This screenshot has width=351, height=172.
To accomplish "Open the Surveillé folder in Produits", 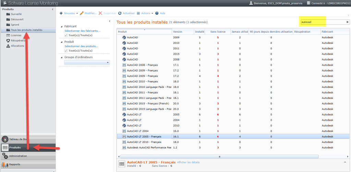I will [x=8, y=14].
